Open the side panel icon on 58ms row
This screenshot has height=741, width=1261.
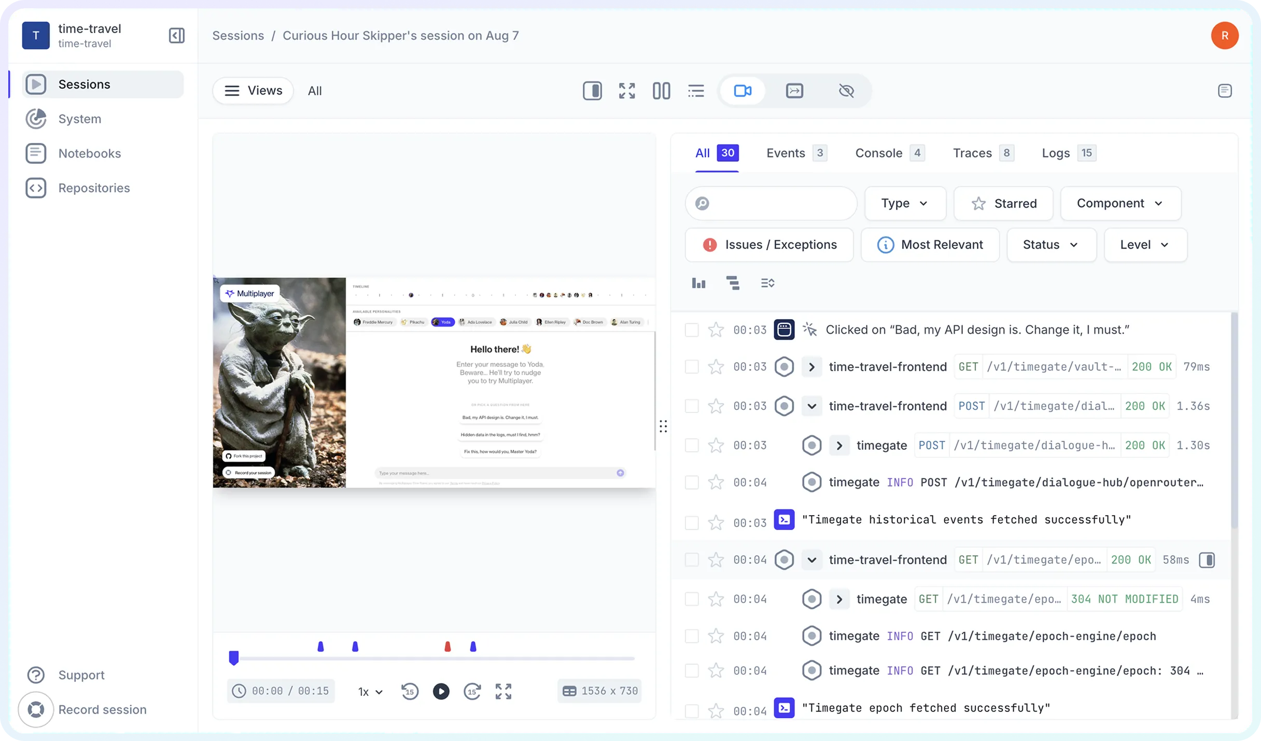pyautogui.click(x=1207, y=560)
